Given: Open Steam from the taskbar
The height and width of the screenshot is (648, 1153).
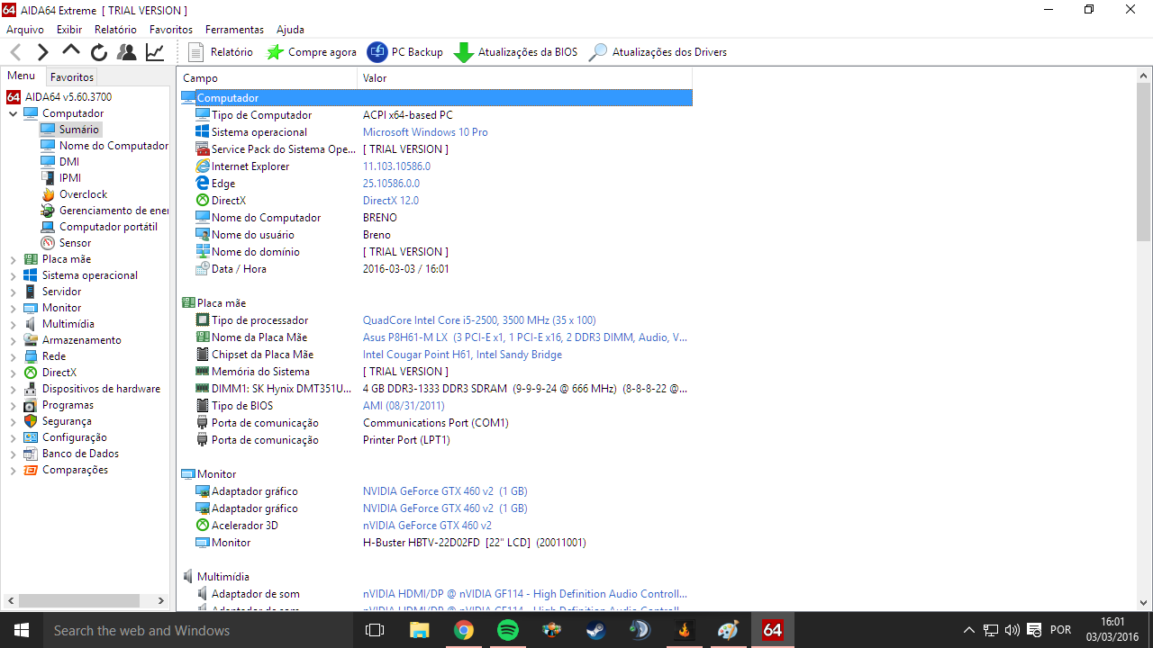Looking at the screenshot, I should pos(595,630).
